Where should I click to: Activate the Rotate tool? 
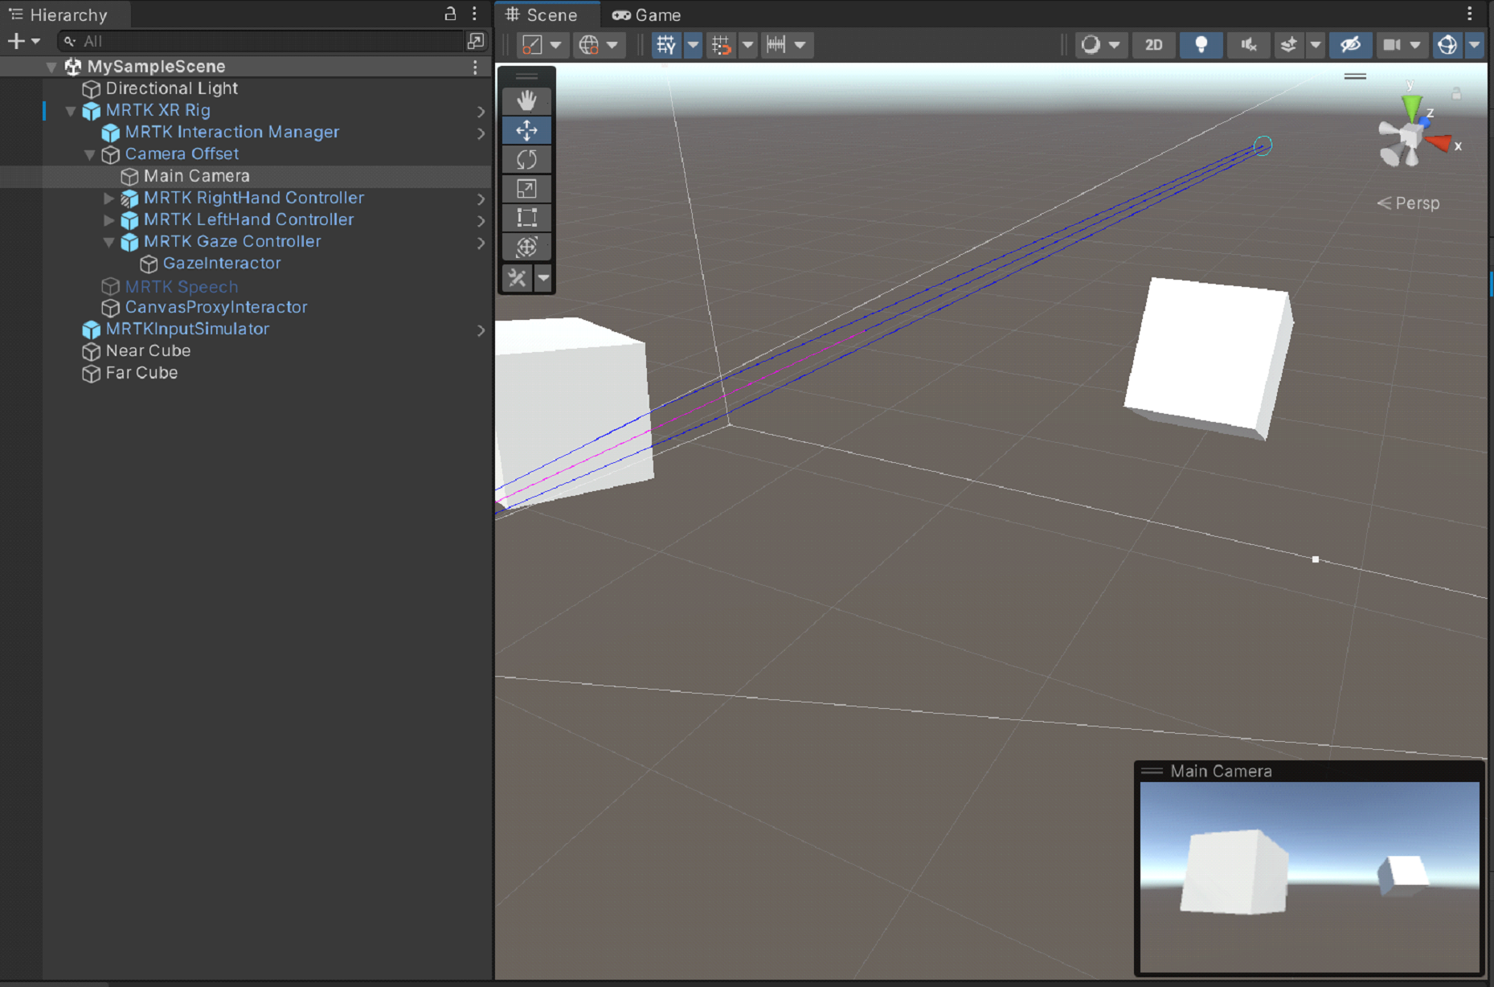(x=526, y=159)
